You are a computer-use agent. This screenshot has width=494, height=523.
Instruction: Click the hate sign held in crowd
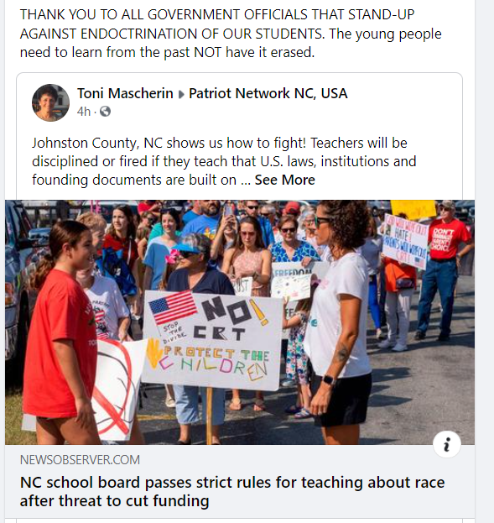pyautogui.click(x=405, y=241)
